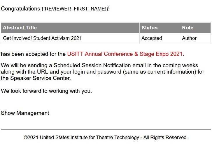
Task: Click the words Stage Expo 2021 in red
Action: coord(162,54)
